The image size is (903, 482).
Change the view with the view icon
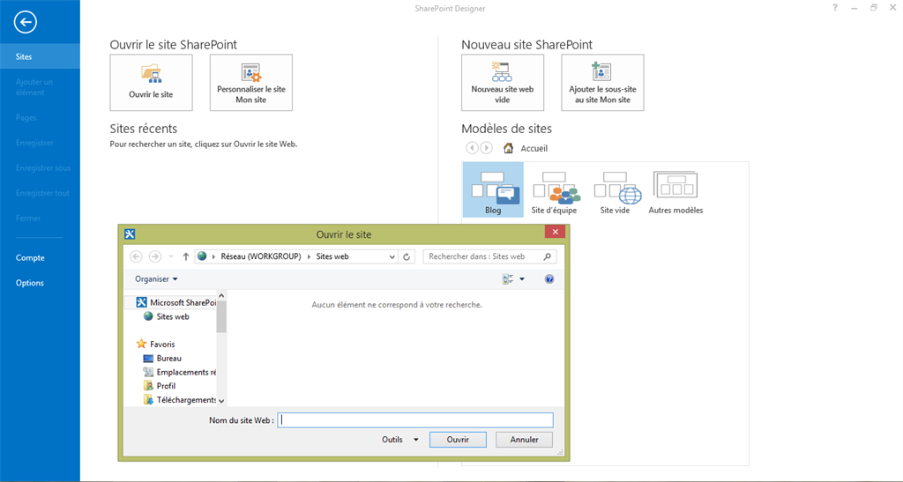click(508, 279)
